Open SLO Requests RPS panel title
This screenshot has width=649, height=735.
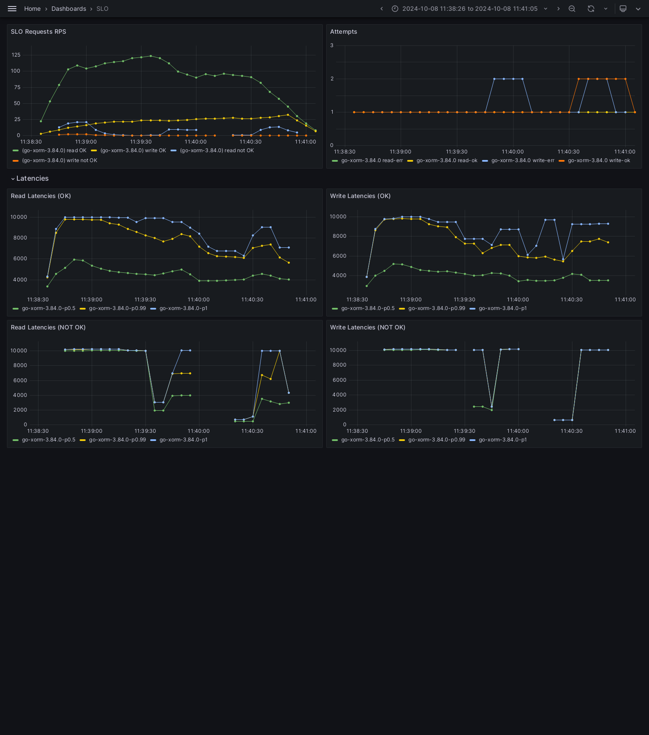click(x=39, y=32)
